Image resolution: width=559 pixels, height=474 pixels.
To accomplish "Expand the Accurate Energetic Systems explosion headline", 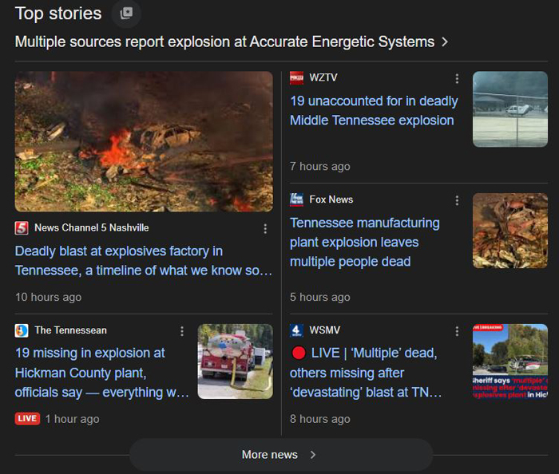I will coord(232,41).
